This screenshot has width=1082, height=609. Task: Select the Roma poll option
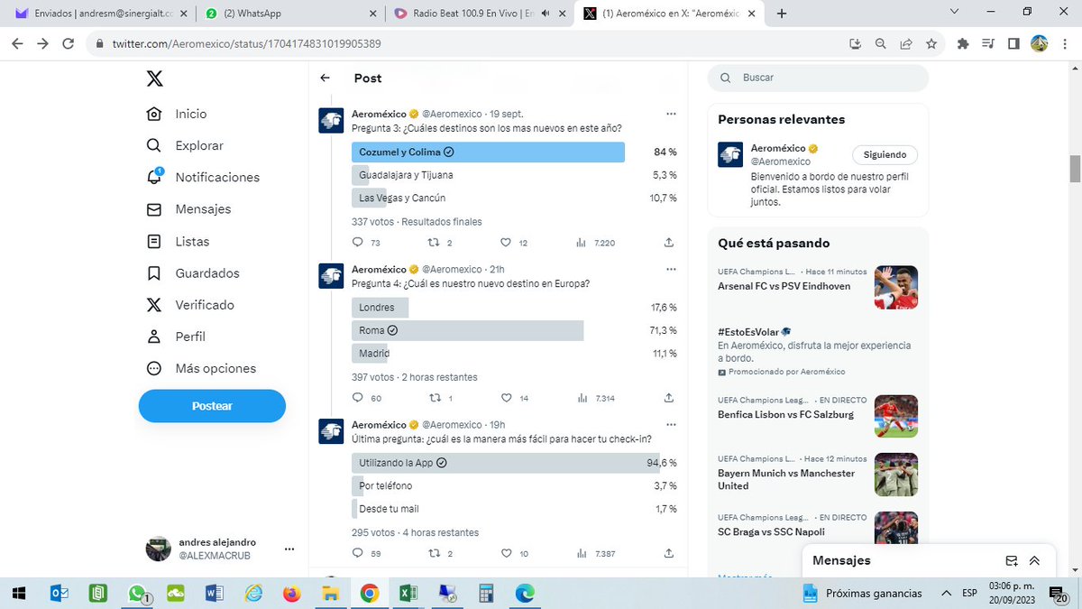click(x=514, y=331)
